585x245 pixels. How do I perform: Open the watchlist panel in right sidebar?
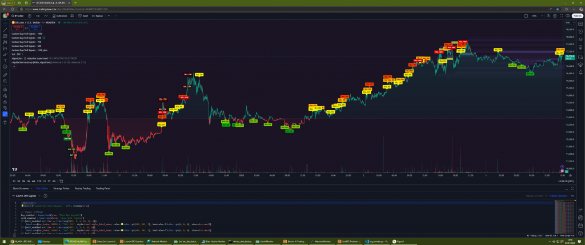pyautogui.click(x=580, y=23)
